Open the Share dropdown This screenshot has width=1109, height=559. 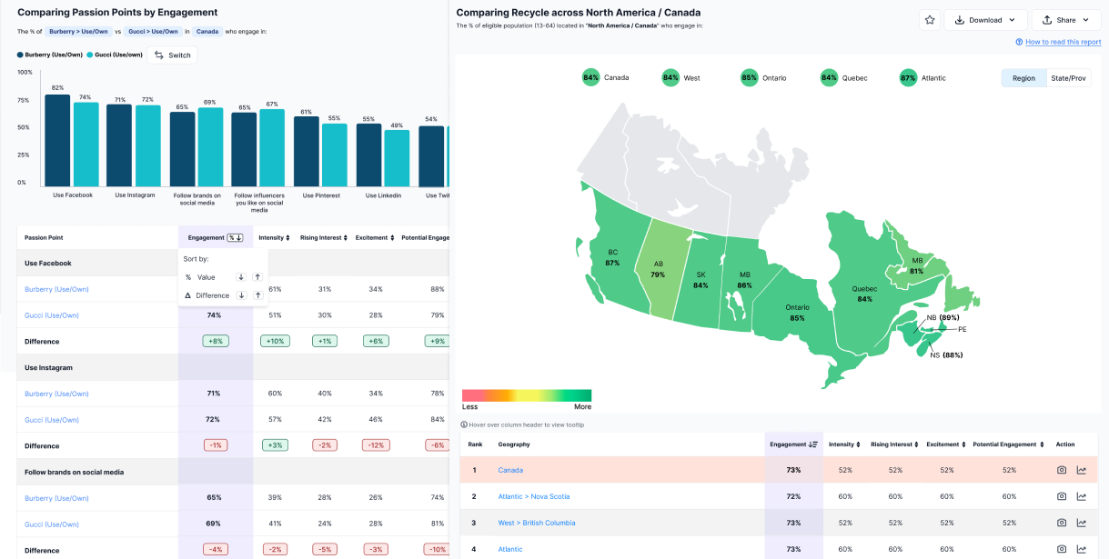[1066, 20]
